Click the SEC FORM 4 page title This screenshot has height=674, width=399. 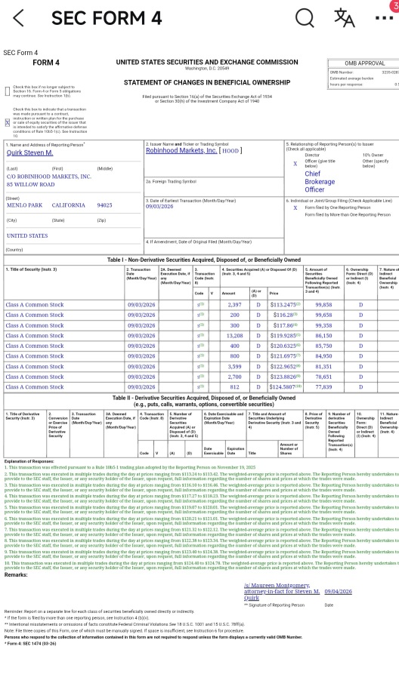coord(107,18)
